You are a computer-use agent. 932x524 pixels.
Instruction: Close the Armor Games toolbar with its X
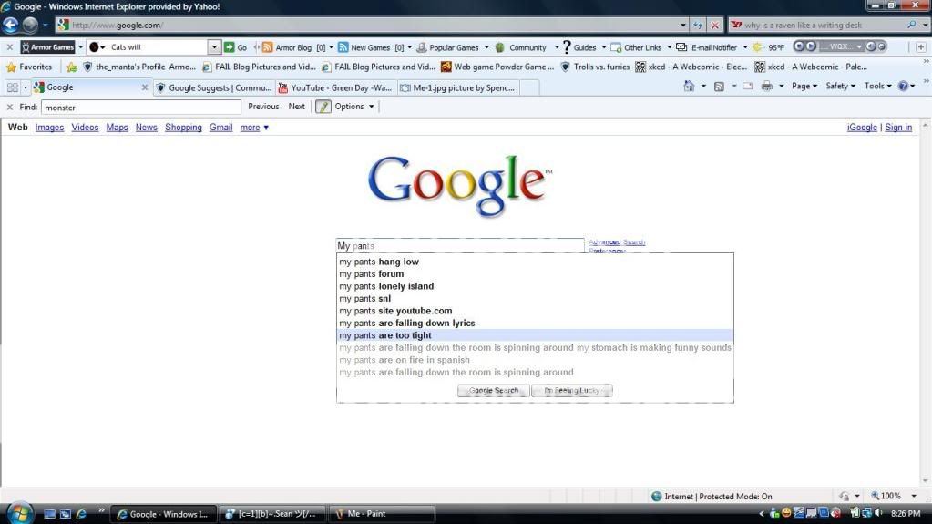pos(9,47)
